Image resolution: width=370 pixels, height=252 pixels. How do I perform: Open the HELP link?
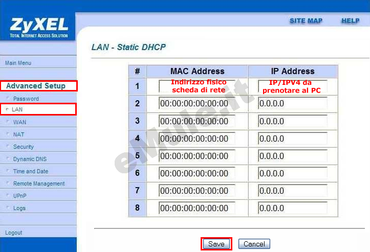click(351, 21)
